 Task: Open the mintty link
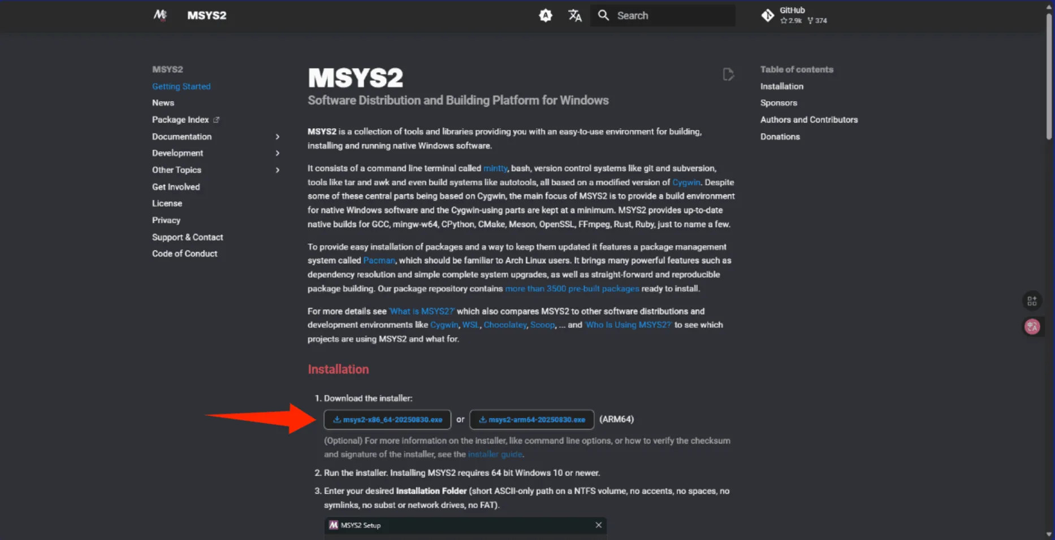tap(495, 168)
